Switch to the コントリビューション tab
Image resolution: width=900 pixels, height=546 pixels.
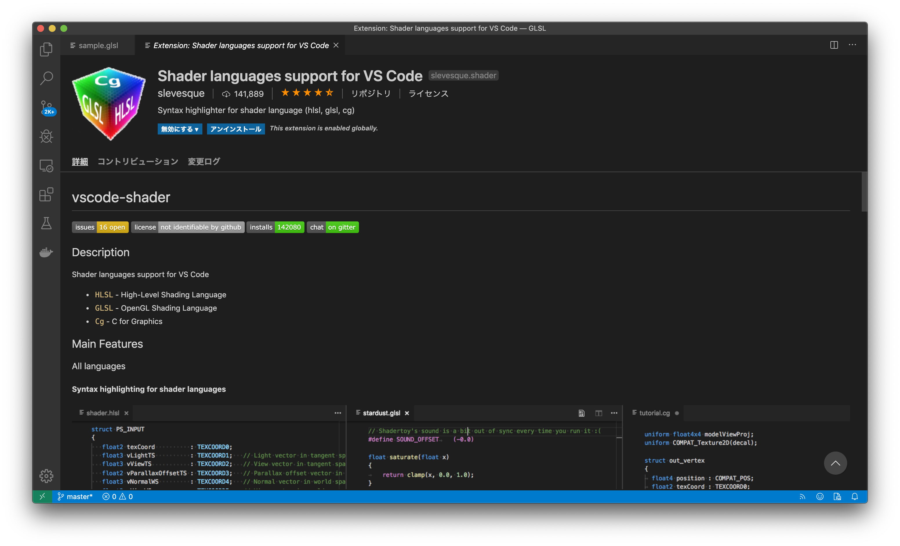click(x=138, y=161)
